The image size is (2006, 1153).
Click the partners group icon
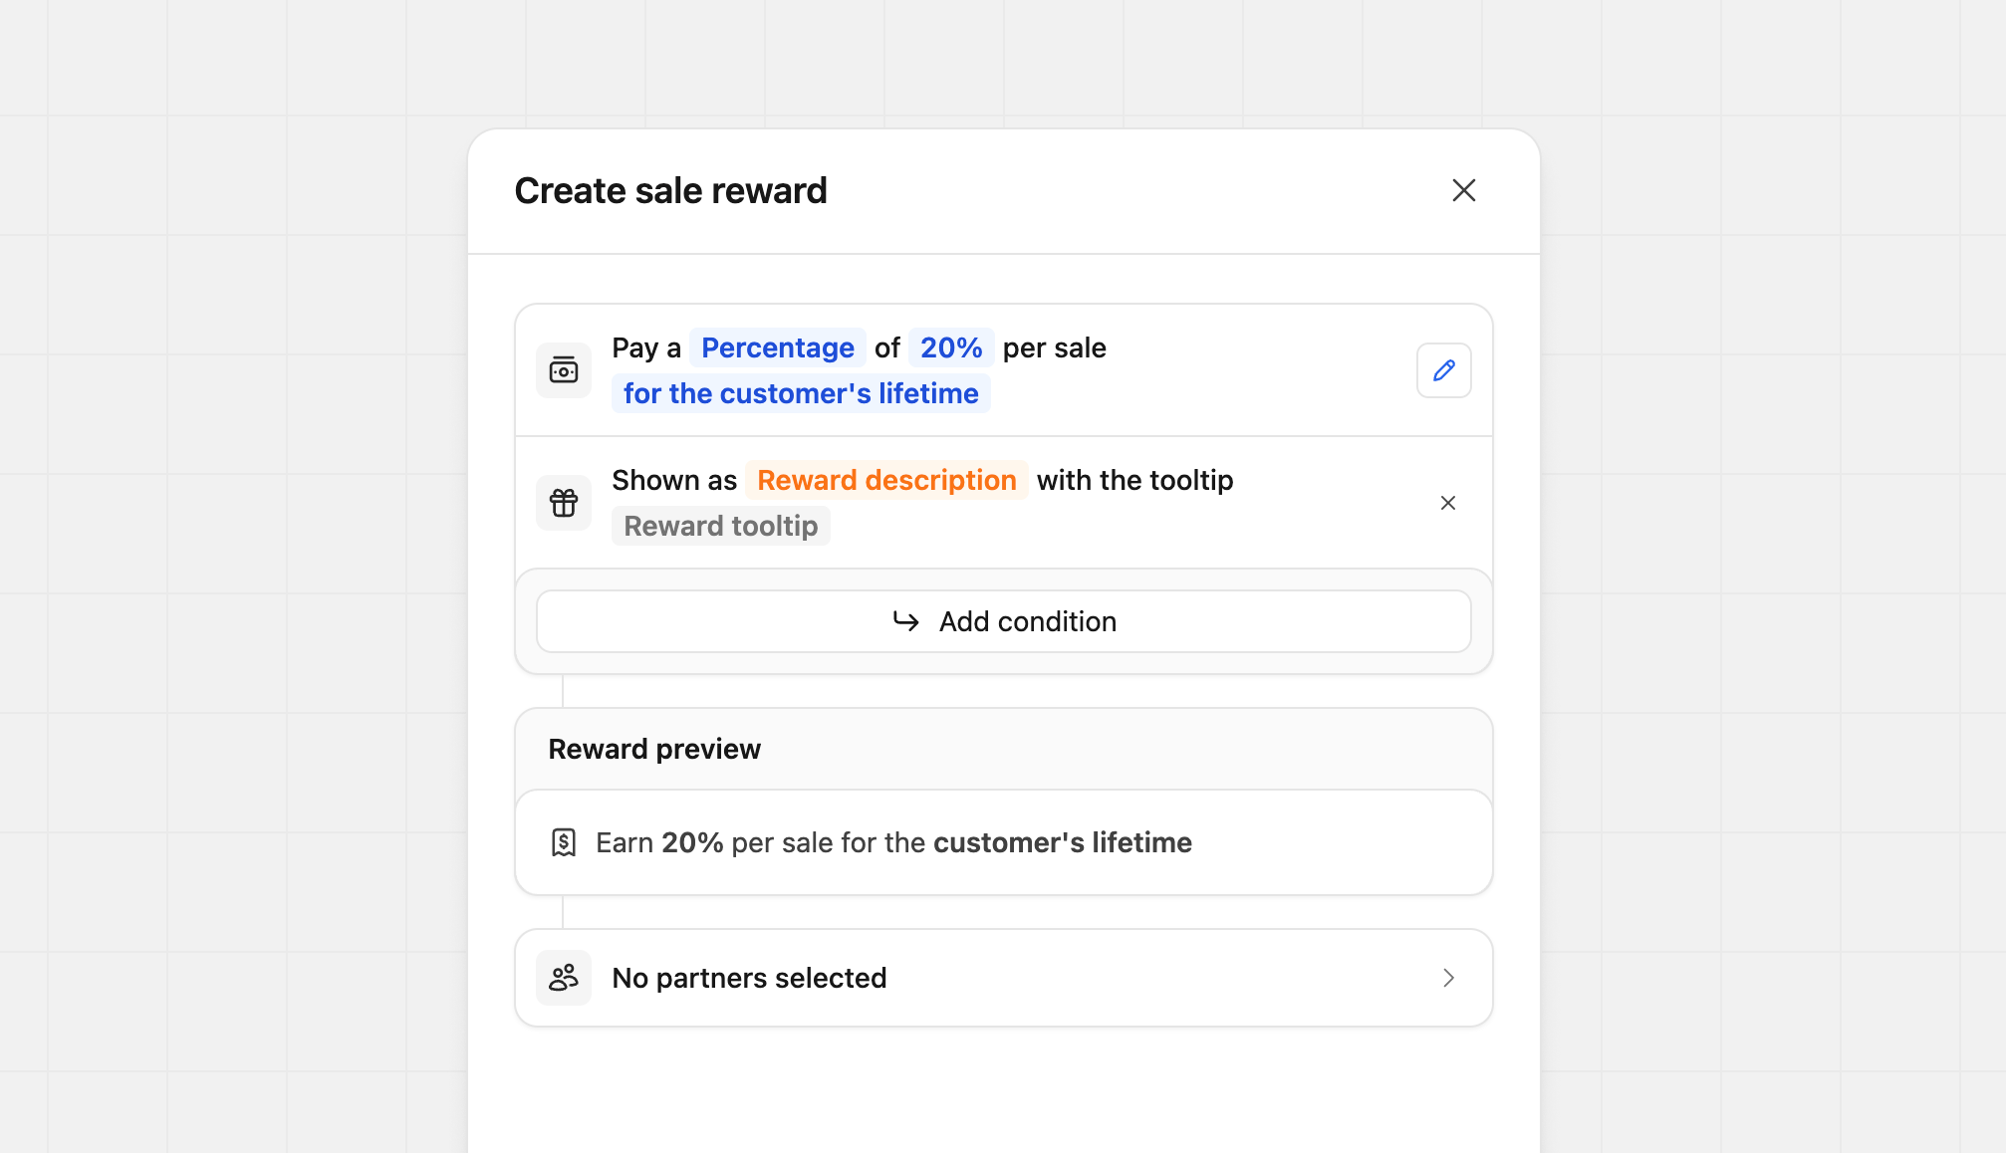[564, 977]
